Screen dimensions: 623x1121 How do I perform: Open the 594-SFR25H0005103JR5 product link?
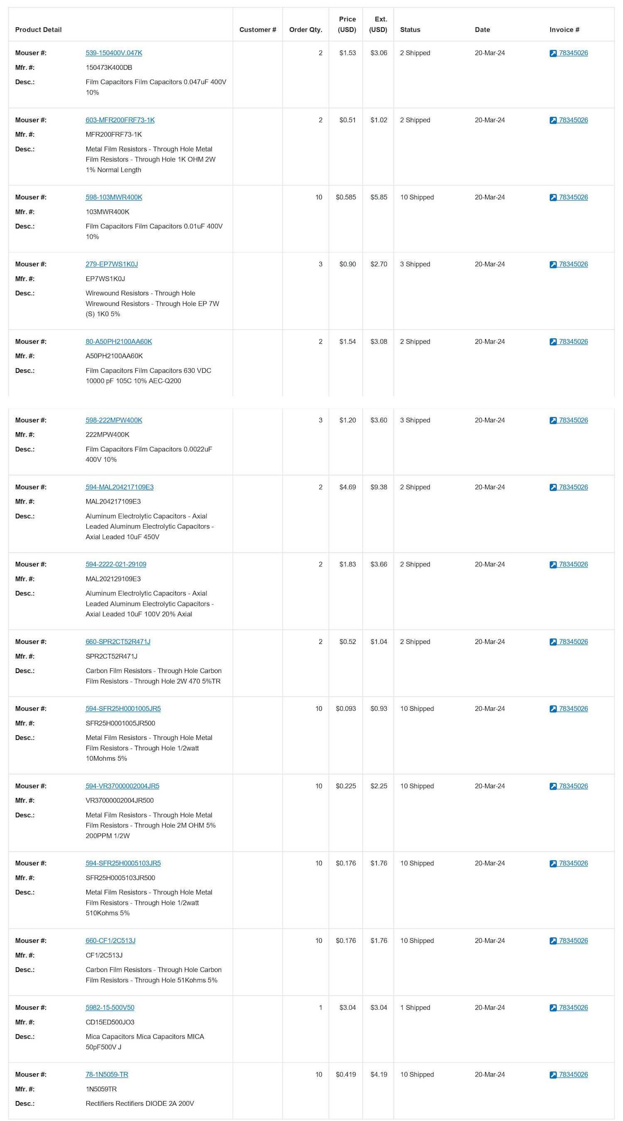click(x=123, y=863)
